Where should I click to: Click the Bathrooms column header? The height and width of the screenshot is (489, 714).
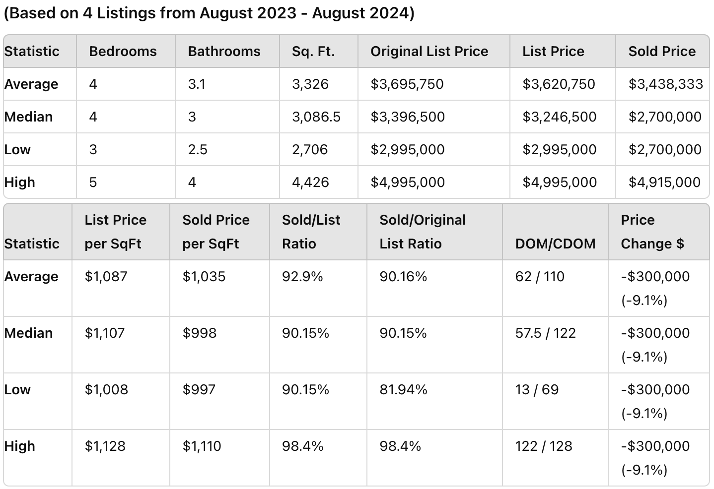click(224, 51)
